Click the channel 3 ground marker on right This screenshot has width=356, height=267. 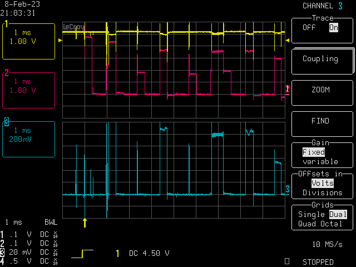coord(288,190)
